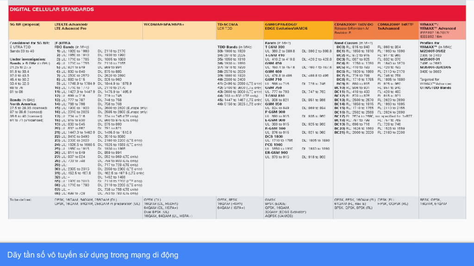Screen dimensions: 474x266
Task: Select the M2300T-01/02 WiMAX profile
Action: click(x=433, y=51)
